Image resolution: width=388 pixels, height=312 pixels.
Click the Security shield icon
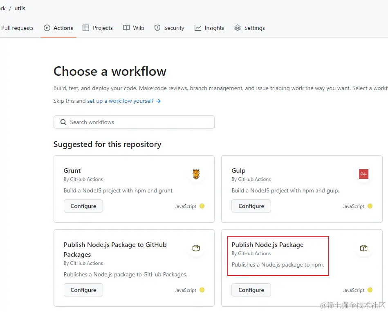coord(157,28)
